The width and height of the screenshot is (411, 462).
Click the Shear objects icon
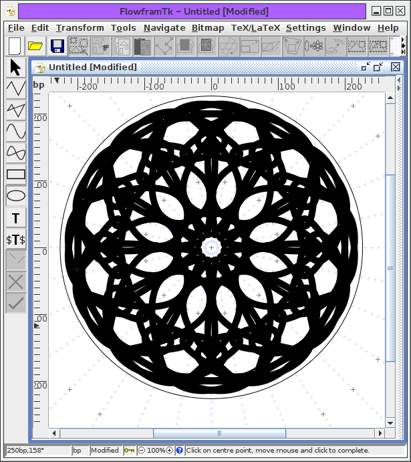click(x=271, y=46)
